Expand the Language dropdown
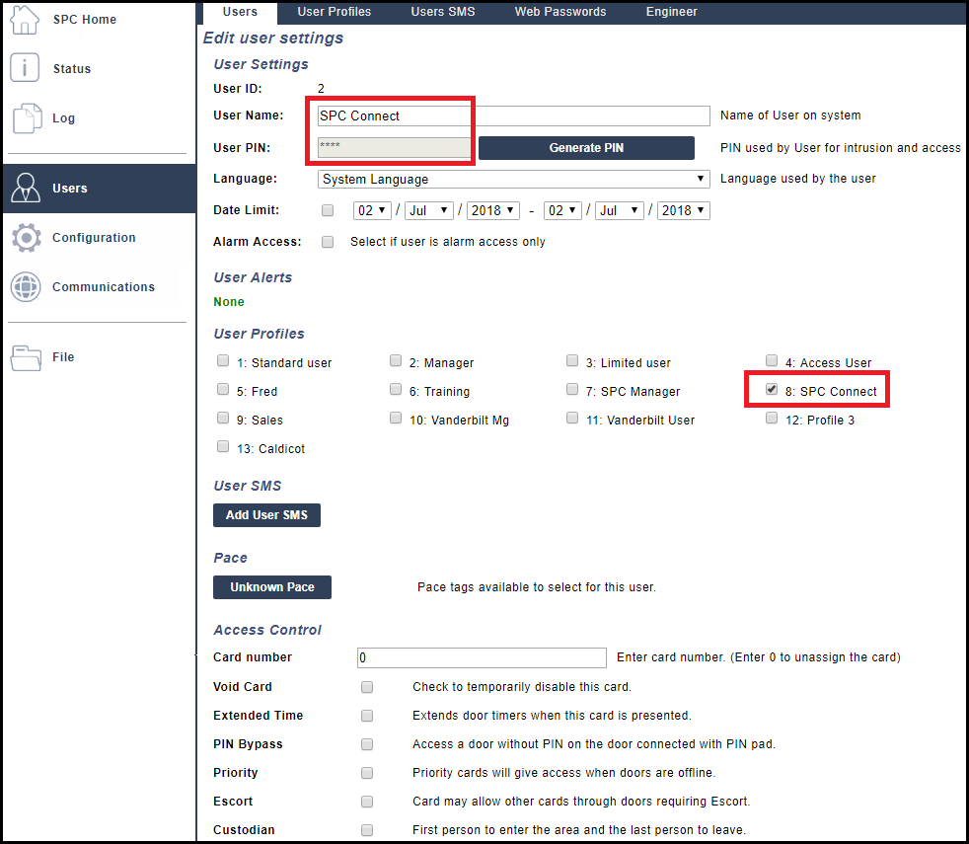 pyautogui.click(x=513, y=180)
